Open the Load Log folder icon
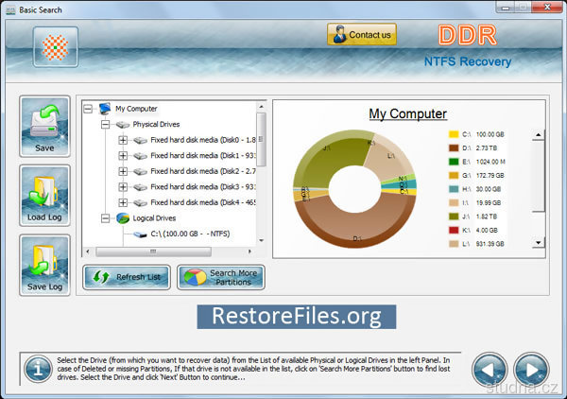Screen dimensions: 567x399 coord(44,196)
